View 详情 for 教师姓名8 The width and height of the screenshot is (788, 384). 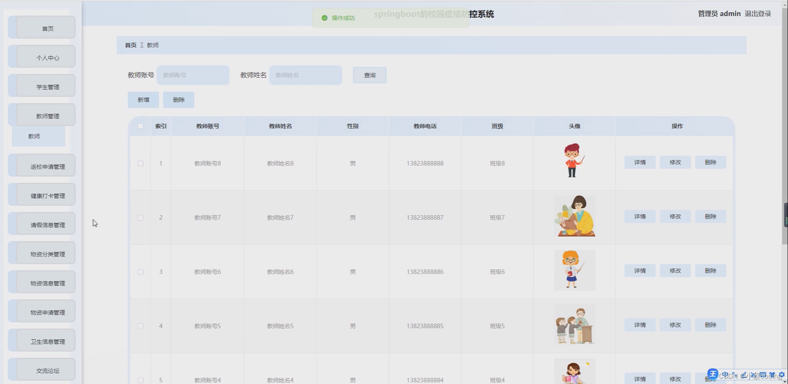[640, 162]
